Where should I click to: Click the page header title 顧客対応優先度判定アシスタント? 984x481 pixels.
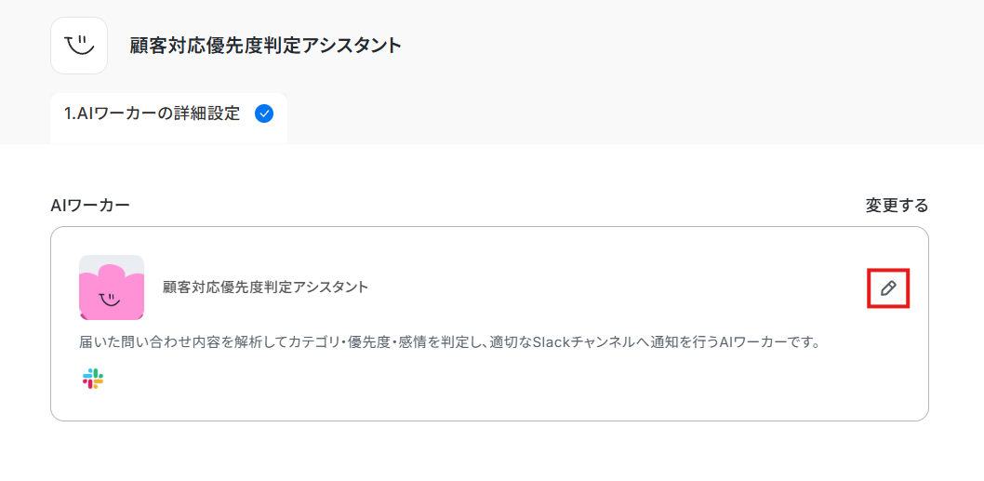click(265, 46)
